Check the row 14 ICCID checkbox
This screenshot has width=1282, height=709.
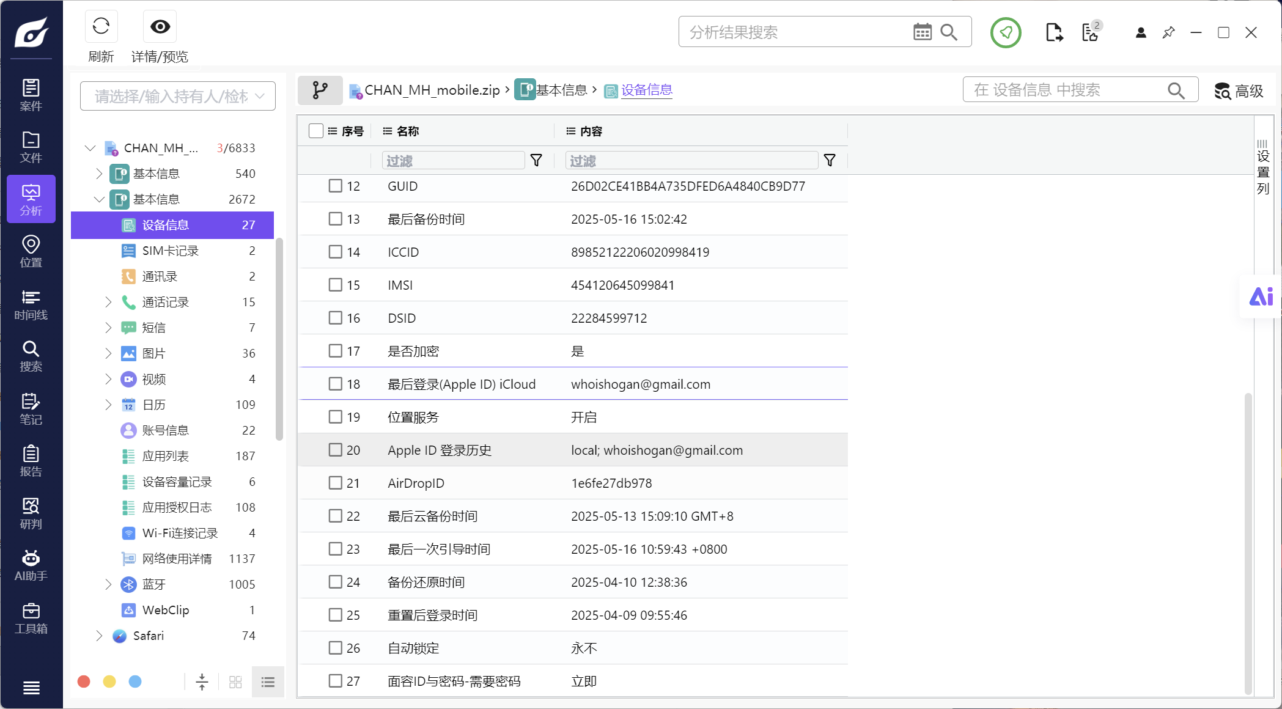point(335,252)
